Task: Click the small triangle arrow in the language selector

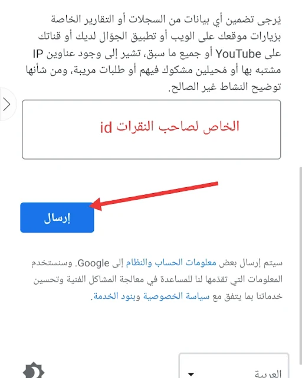Action: coord(191,374)
